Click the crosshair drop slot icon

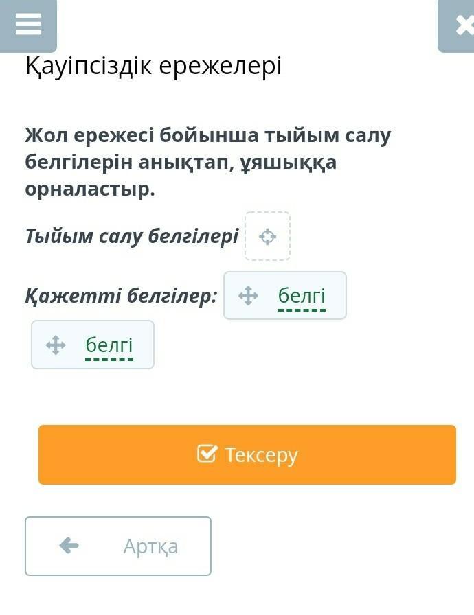click(x=267, y=237)
